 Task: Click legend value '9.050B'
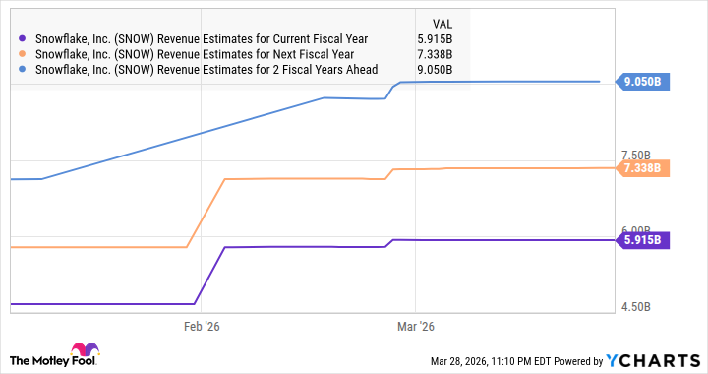tap(435, 70)
